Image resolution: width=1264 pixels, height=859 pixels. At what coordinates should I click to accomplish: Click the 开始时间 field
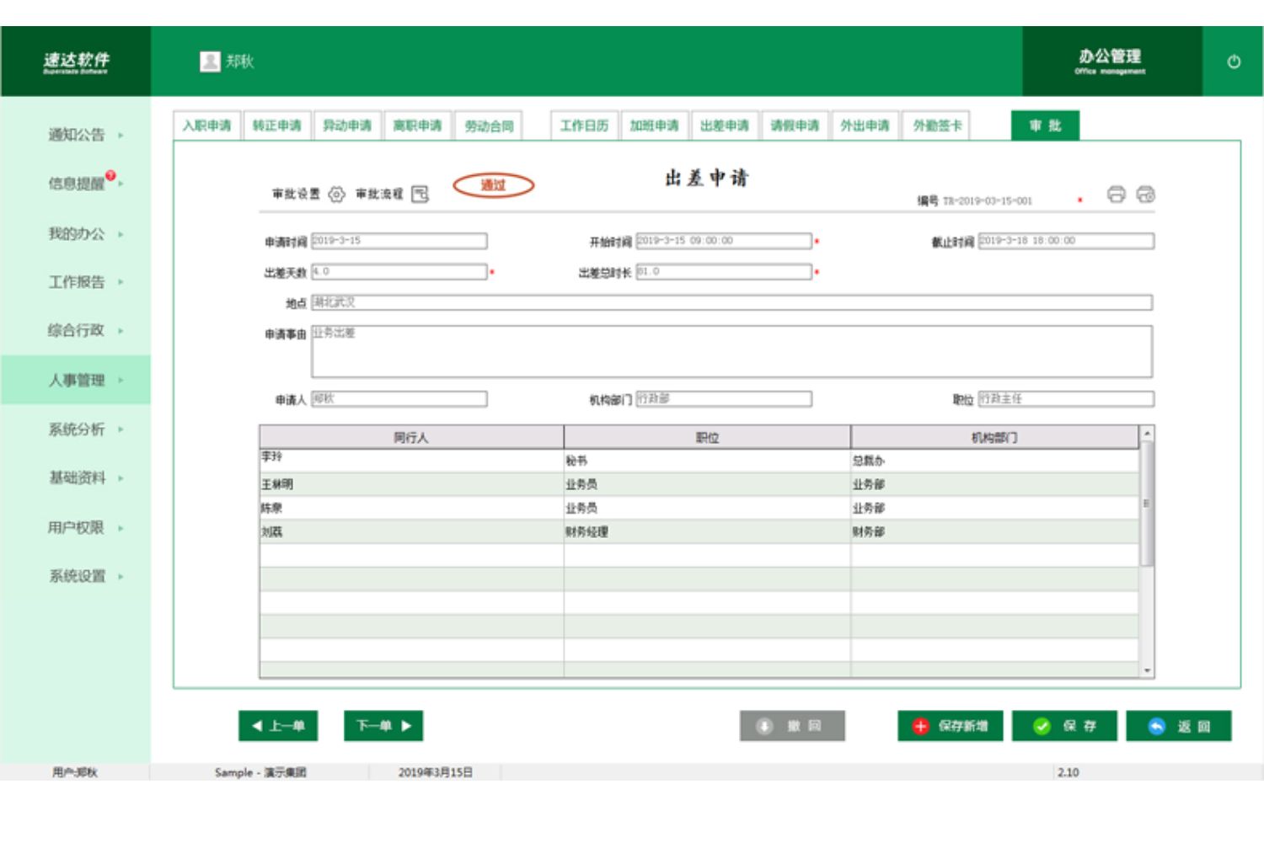724,241
